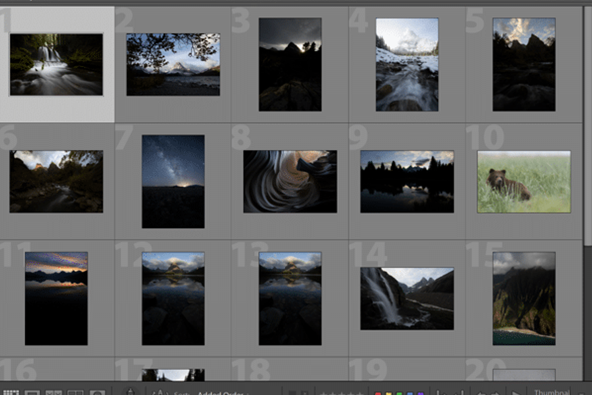Apply the purple color label
The image size is (592, 395).
coord(420,393)
